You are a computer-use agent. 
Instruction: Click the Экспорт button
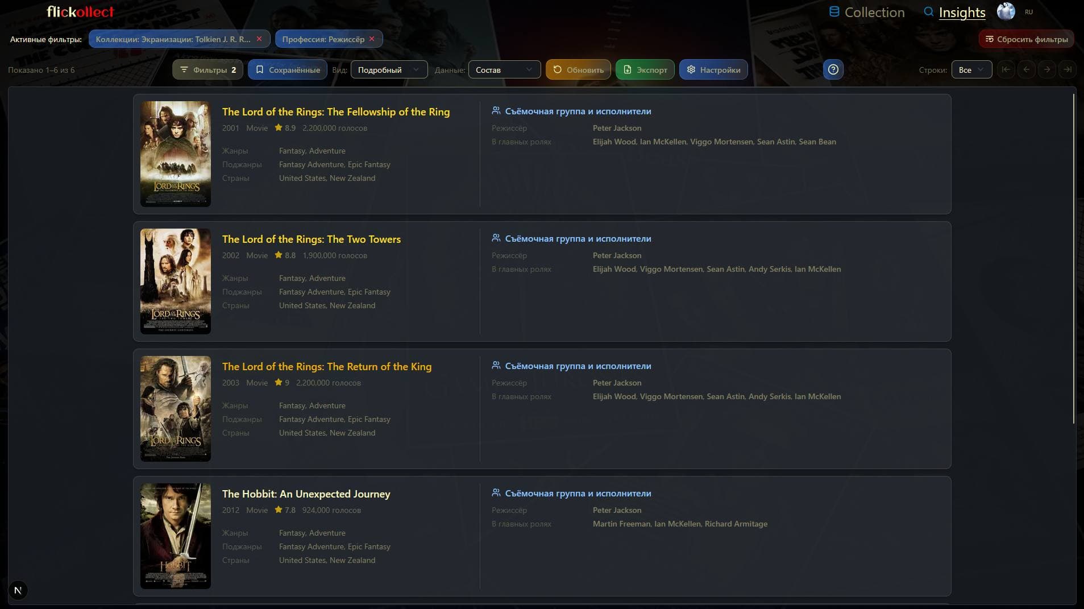point(645,70)
